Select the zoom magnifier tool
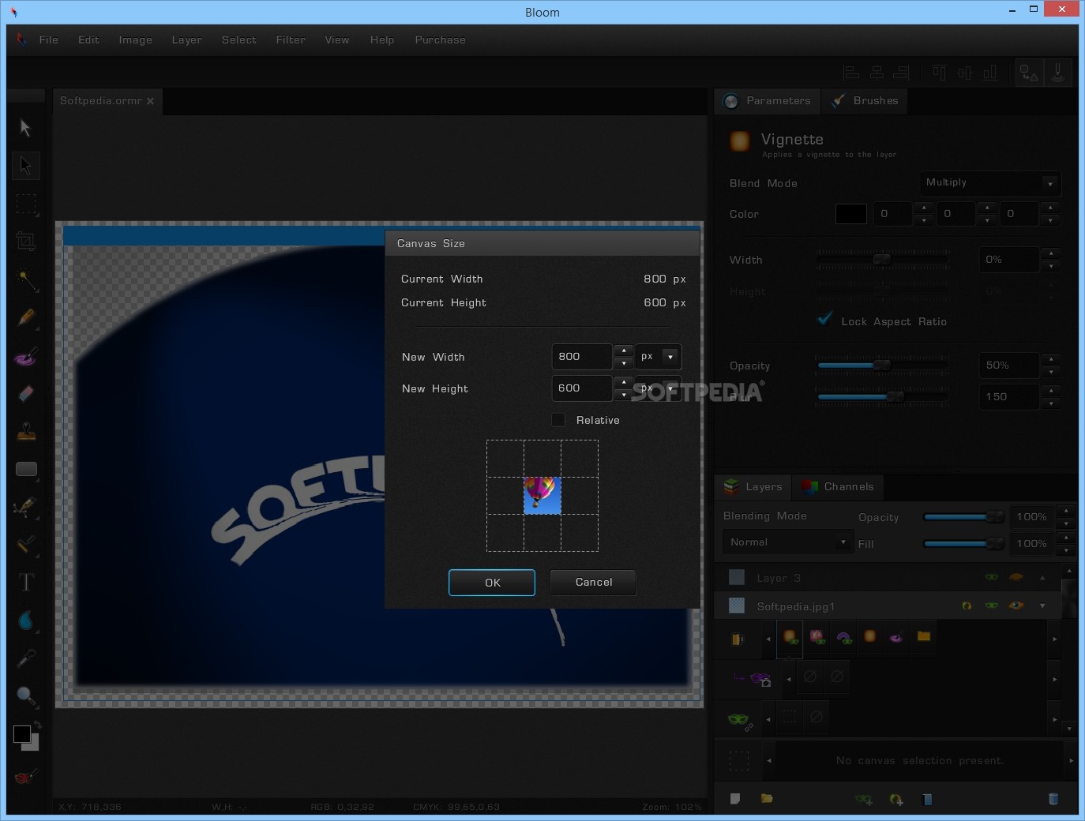The height and width of the screenshot is (821, 1085). [x=26, y=696]
